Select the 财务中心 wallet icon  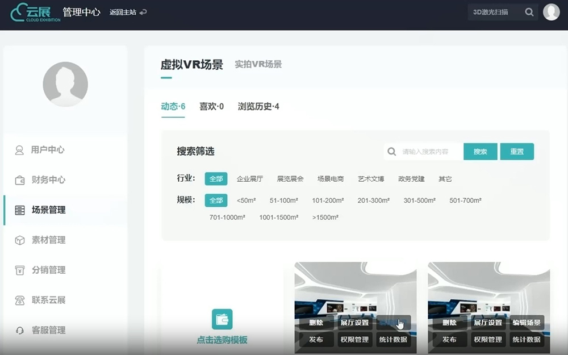coord(19,180)
